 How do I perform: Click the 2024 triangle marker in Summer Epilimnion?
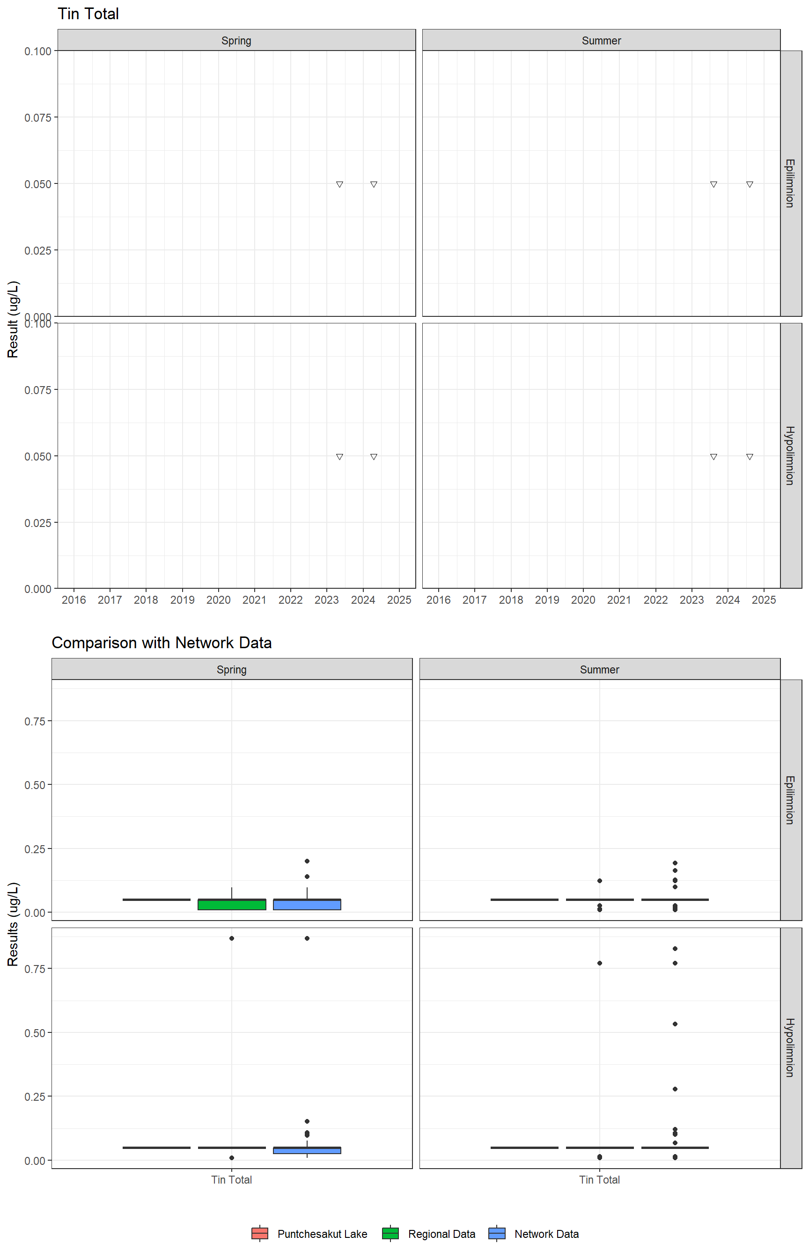tap(750, 184)
